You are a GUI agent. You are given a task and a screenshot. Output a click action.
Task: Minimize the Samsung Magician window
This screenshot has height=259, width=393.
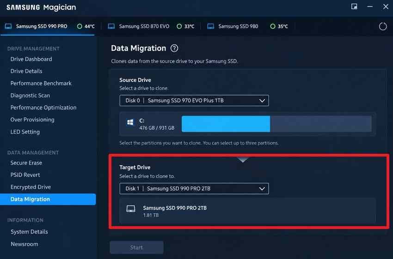click(370, 7)
